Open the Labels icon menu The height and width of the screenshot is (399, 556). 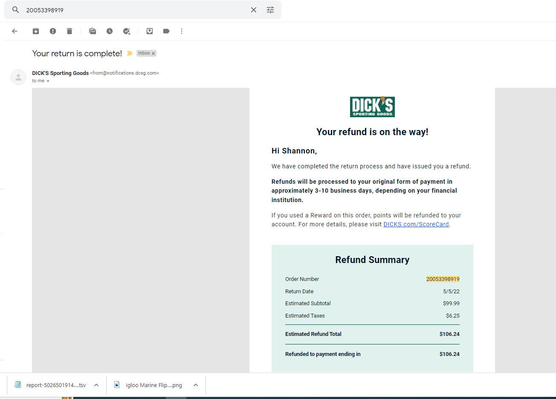point(166,31)
